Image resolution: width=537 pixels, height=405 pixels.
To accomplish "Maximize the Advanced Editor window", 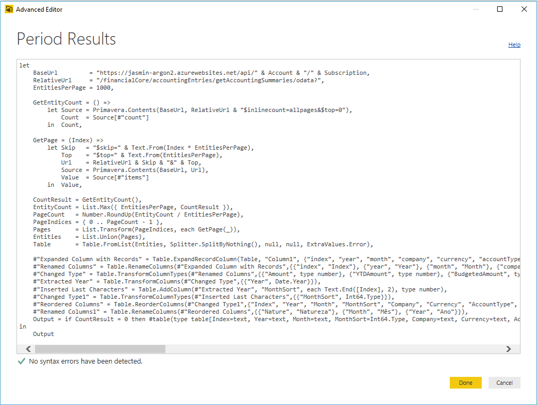I will tap(500, 9).
